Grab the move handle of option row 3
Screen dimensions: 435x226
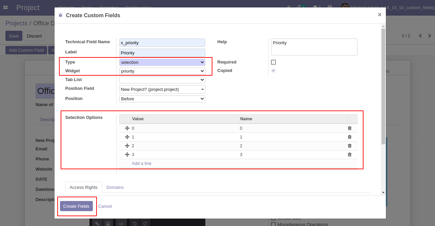click(x=127, y=154)
